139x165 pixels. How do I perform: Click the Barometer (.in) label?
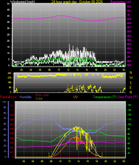[121, 1]
